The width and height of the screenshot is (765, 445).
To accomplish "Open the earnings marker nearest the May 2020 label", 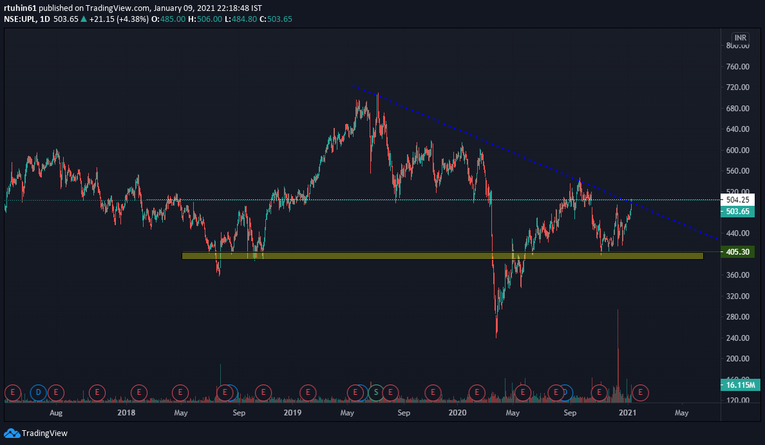I will pyautogui.click(x=522, y=392).
